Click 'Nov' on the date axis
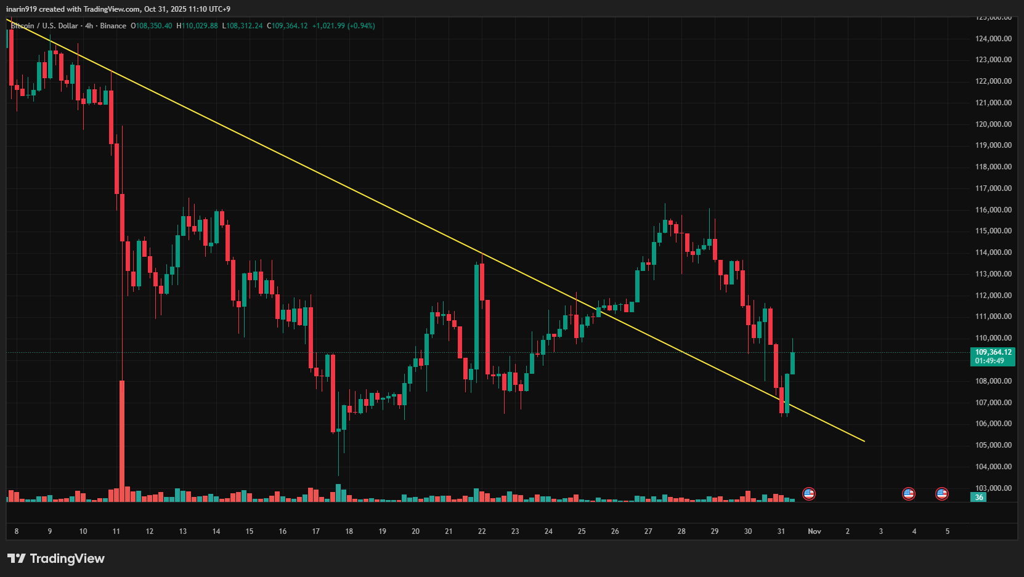Image resolution: width=1024 pixels, height=577 pixels. pos(815,531)
